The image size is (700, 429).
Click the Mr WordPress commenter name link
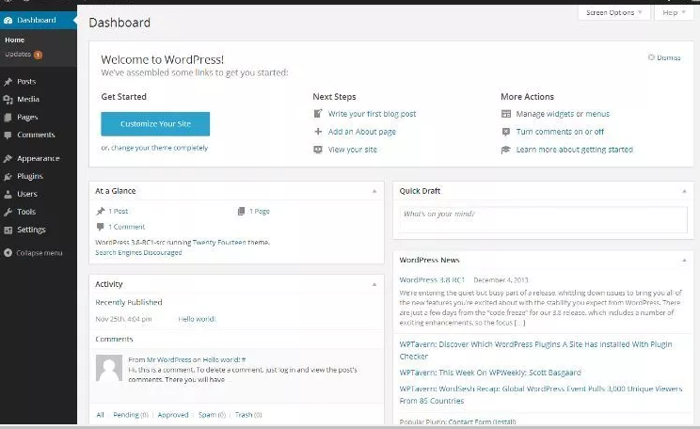click(168, 359)
